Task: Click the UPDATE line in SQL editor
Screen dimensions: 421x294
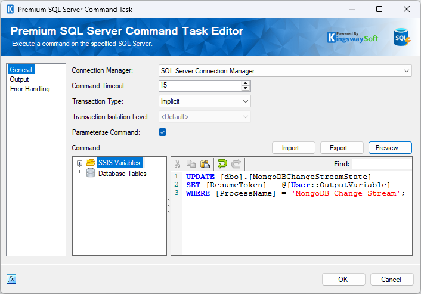Action: [278, 177]
